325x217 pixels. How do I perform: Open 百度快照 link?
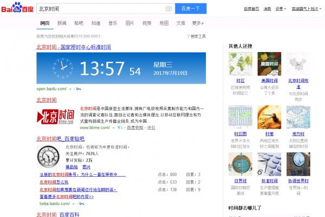tap(135, 127)
